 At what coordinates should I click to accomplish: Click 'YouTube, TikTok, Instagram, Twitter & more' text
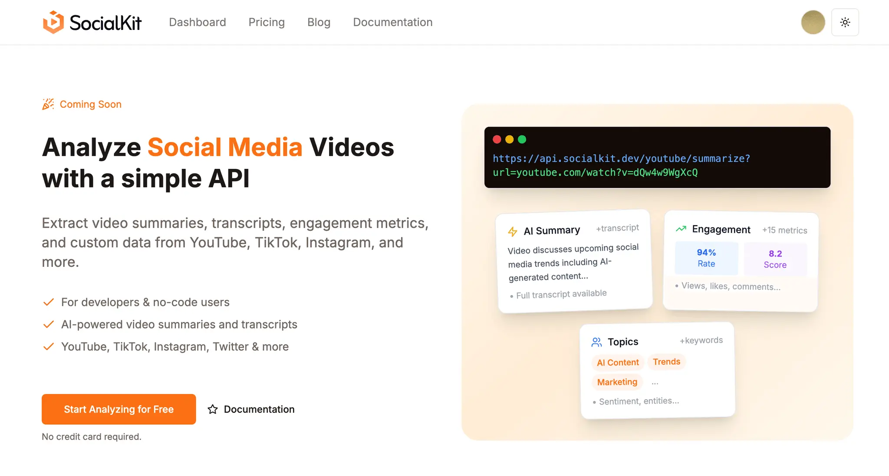coord(175,346)
